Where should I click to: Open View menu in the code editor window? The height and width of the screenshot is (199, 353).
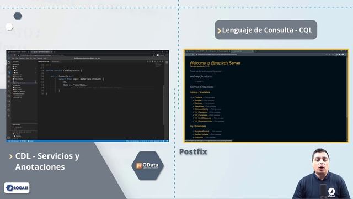pyautogui.click(x=28, y=59)
